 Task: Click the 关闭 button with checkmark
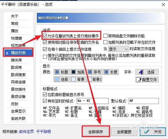pyautogui.click(x=153, y=132)
